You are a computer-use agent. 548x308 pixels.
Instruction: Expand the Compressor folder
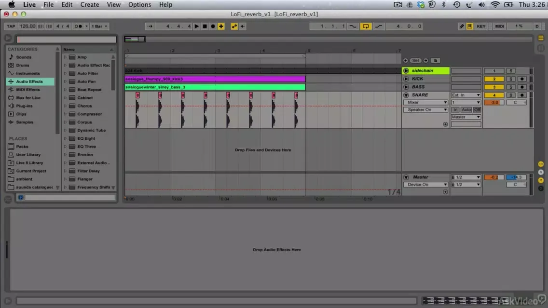65,114
